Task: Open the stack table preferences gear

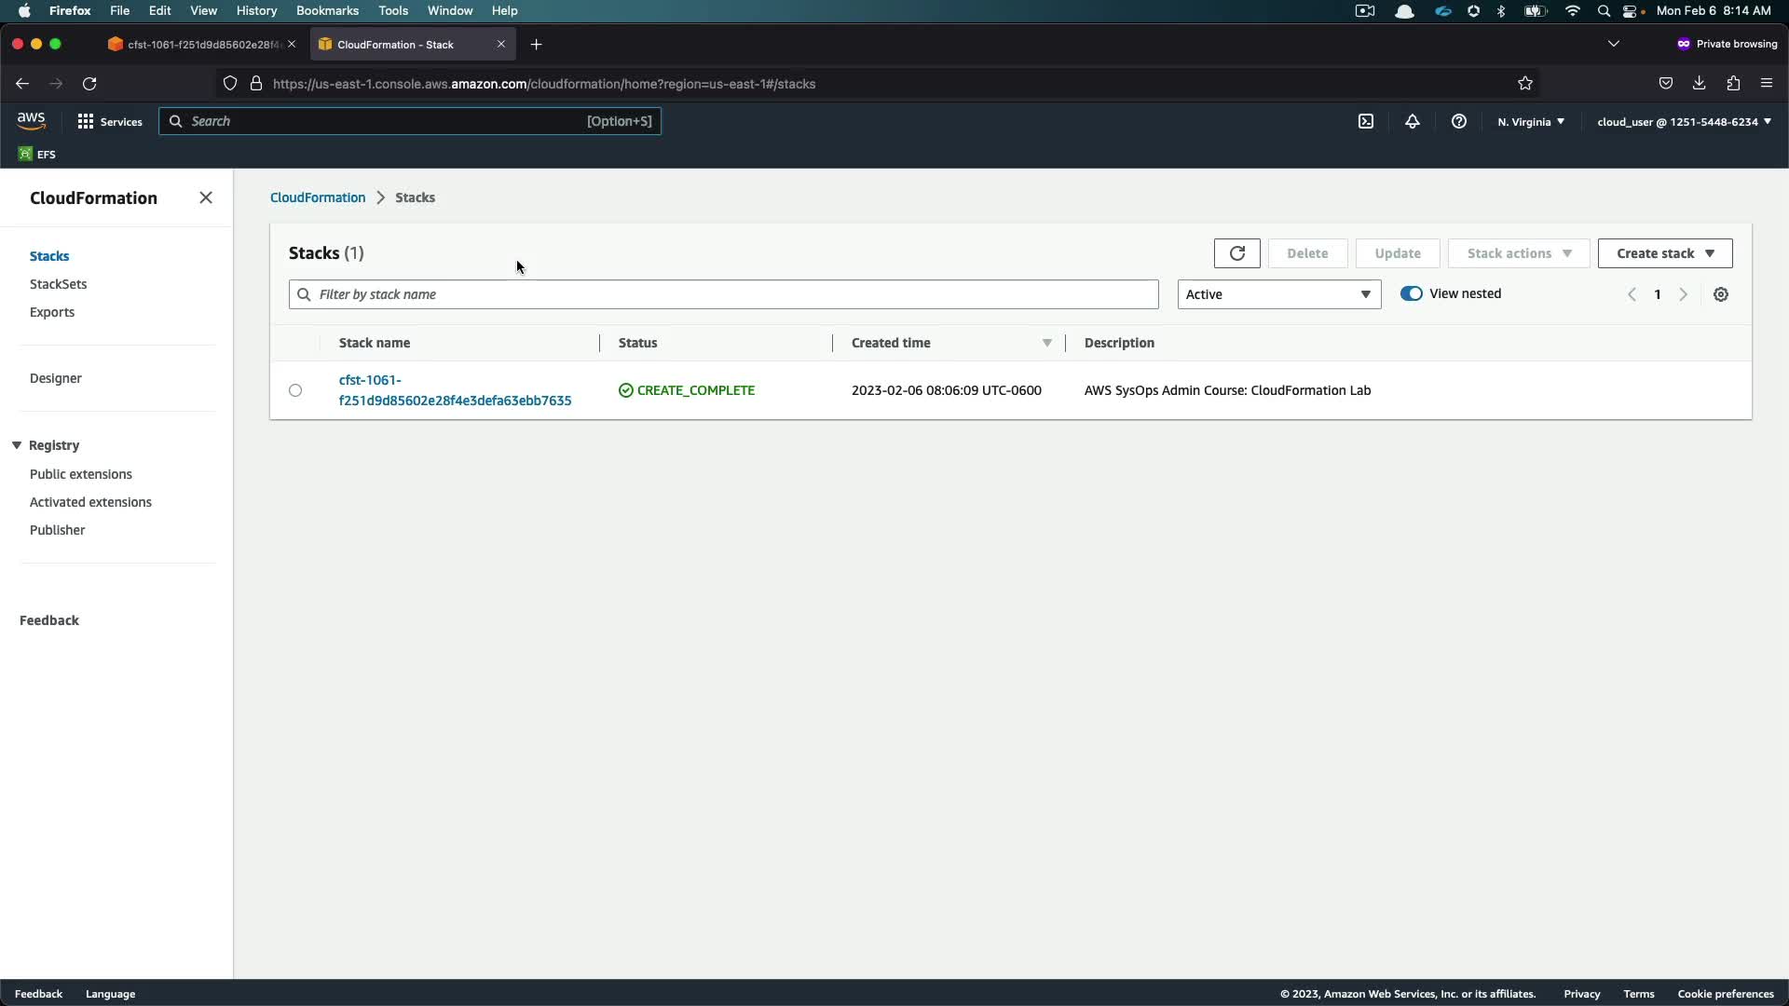Action: point(1720,294)
